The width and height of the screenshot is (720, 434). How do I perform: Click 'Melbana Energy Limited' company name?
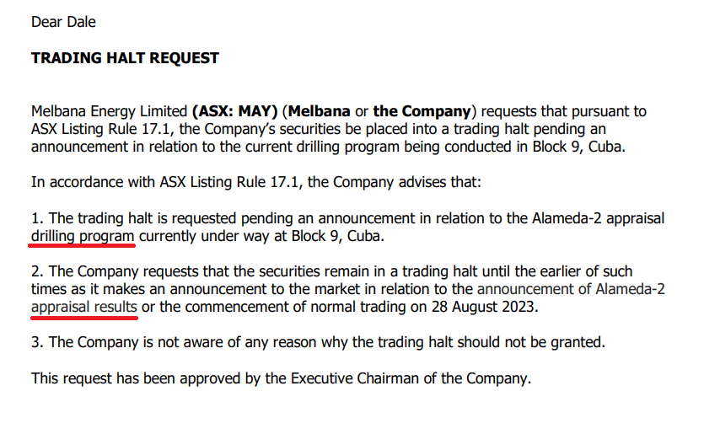pyautogui.click(x=110, y=111)
